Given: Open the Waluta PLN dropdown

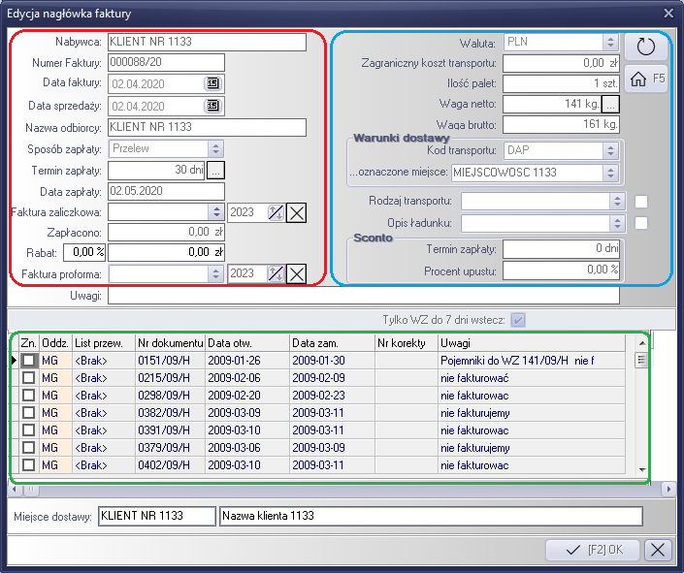Looking at the screenshot, I should point(609,43).
